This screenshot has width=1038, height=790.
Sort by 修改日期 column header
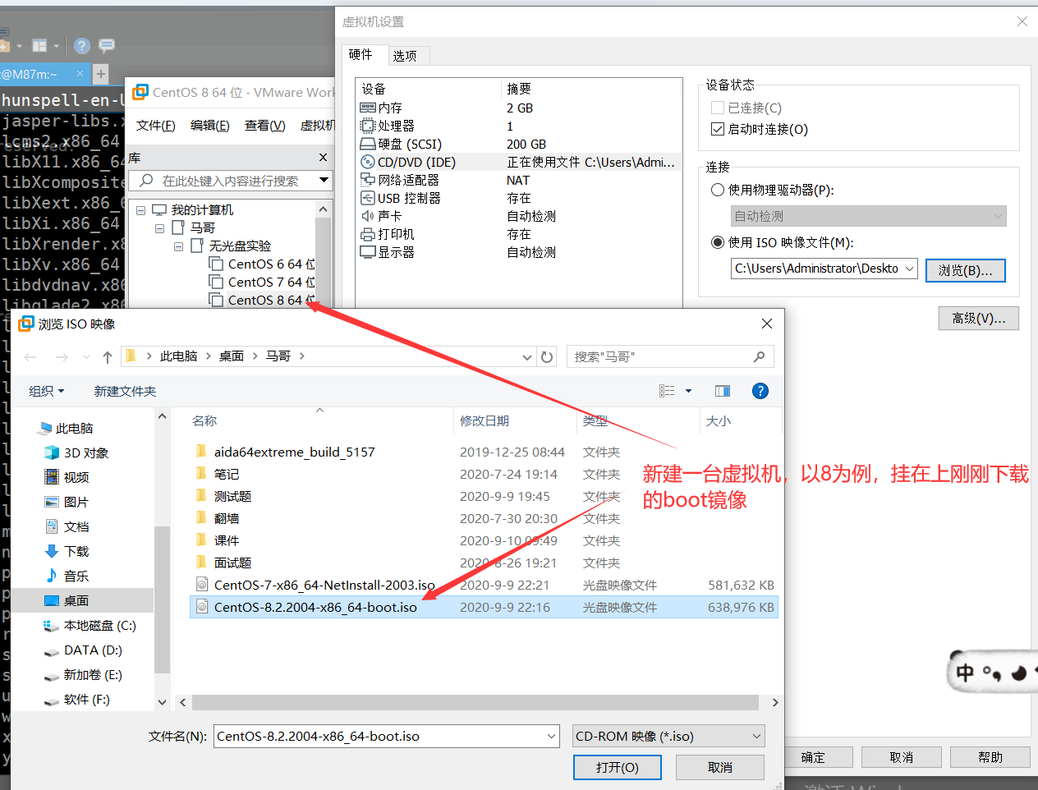pyautogui.click(x=485, y=420)
